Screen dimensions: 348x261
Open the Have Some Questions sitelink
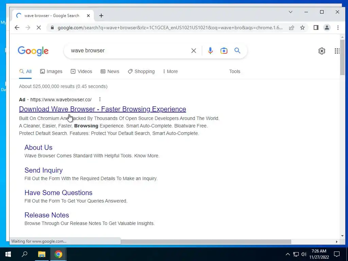click(x=58, y=193)
